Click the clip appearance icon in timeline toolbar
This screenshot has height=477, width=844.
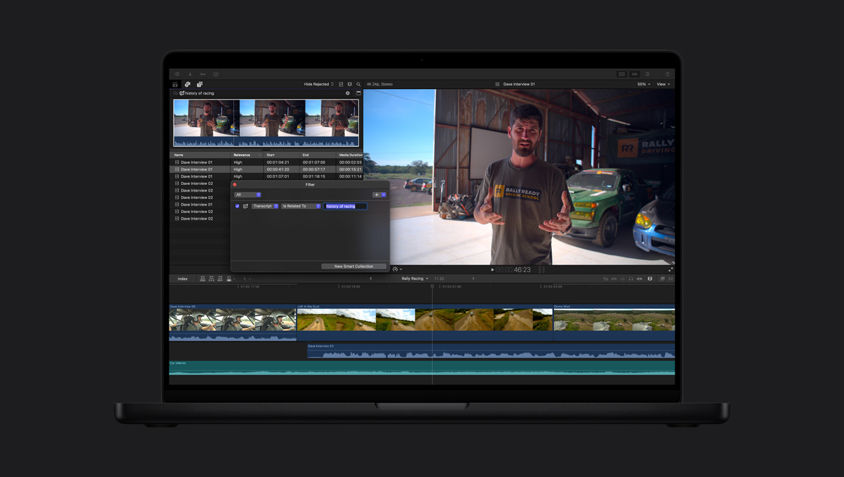[650, 279]
